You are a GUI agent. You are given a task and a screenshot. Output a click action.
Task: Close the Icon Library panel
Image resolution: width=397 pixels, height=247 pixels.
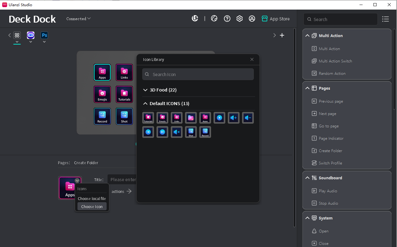pyautogui.click(x=252, y=59)
